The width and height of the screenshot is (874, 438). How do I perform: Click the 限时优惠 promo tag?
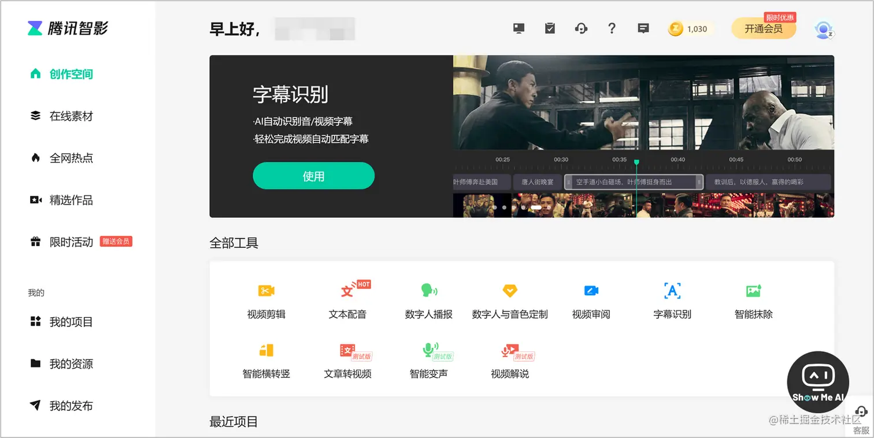click(x=780, y=17)
